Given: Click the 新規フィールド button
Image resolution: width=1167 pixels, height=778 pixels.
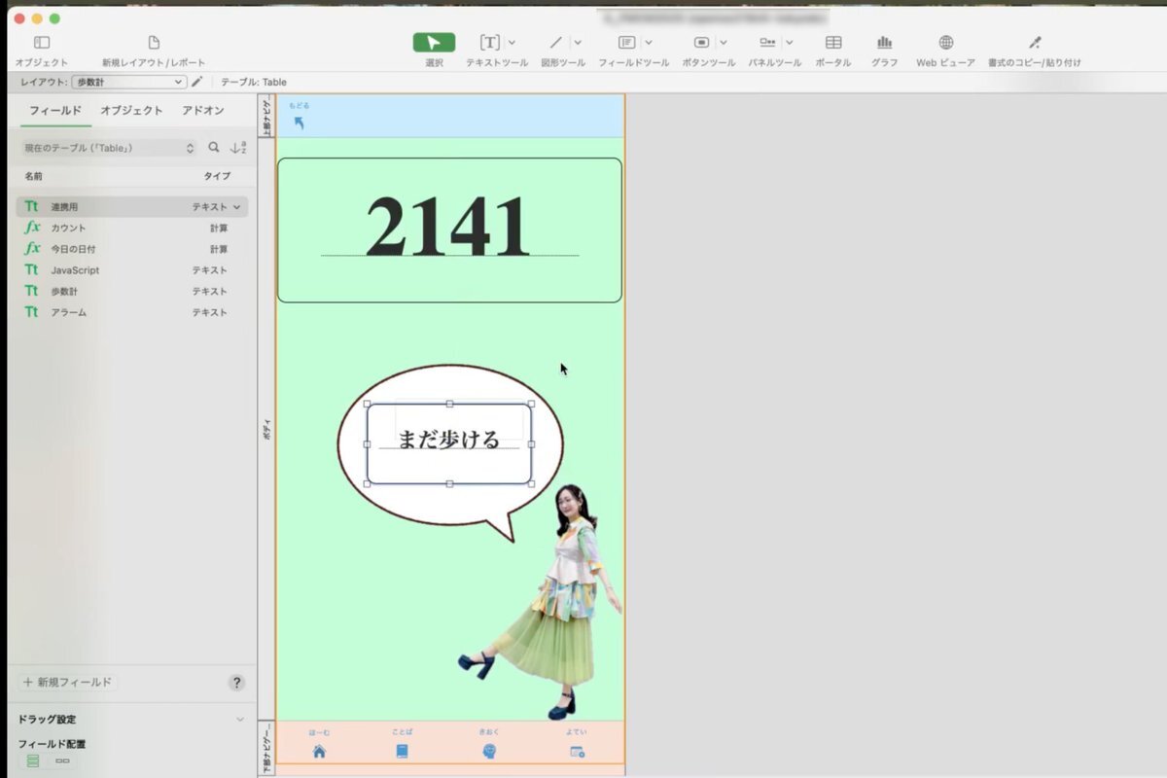Looking at the screenshot, I should pyautogui.click(x=68, y=683).
